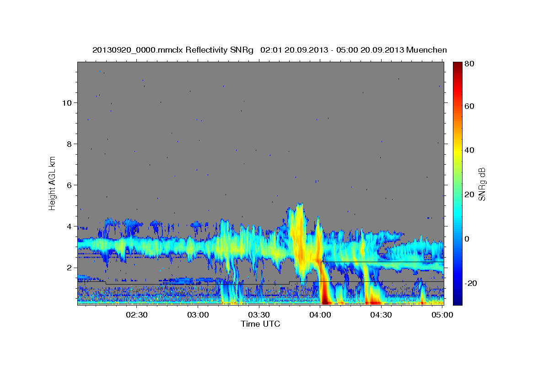The image size is (549, 366).
Task: Click the colorbar value 80
Action: click(469, 64)
